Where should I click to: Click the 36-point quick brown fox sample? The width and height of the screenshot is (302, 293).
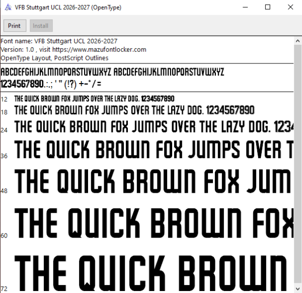(154, 150)
